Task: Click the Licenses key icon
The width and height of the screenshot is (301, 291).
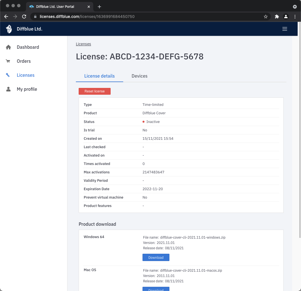Action: coord(8,75)
